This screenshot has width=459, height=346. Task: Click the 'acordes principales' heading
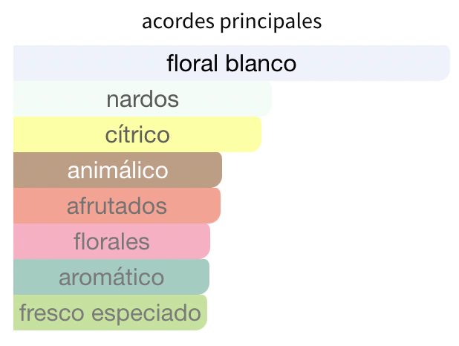pyautogui.click(x=232, y=21)
